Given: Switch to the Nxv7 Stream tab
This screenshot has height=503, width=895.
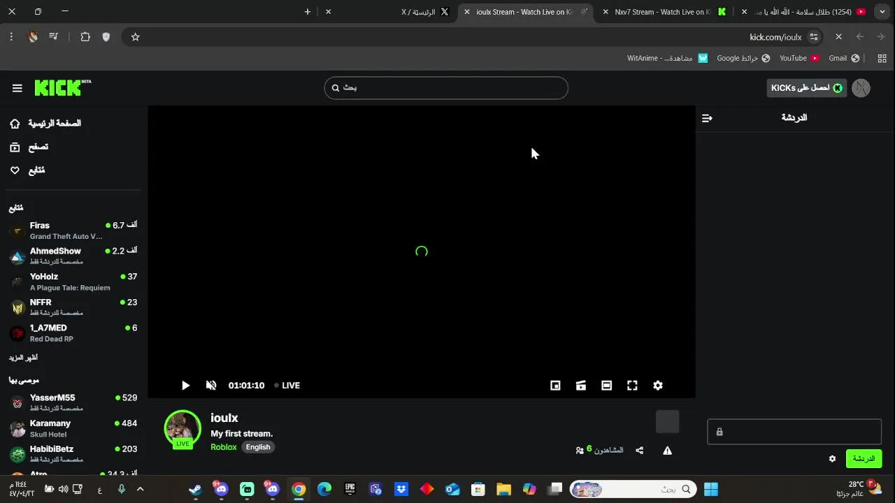Looking at the screenshot, I should pyautogui.click(x=662, y=12).
